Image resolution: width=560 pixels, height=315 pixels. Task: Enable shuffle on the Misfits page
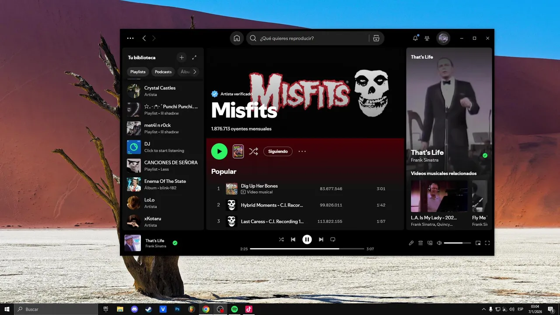coord(253,151)
